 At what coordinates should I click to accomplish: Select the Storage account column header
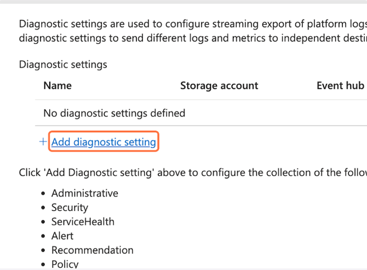(x=219, y=86)
